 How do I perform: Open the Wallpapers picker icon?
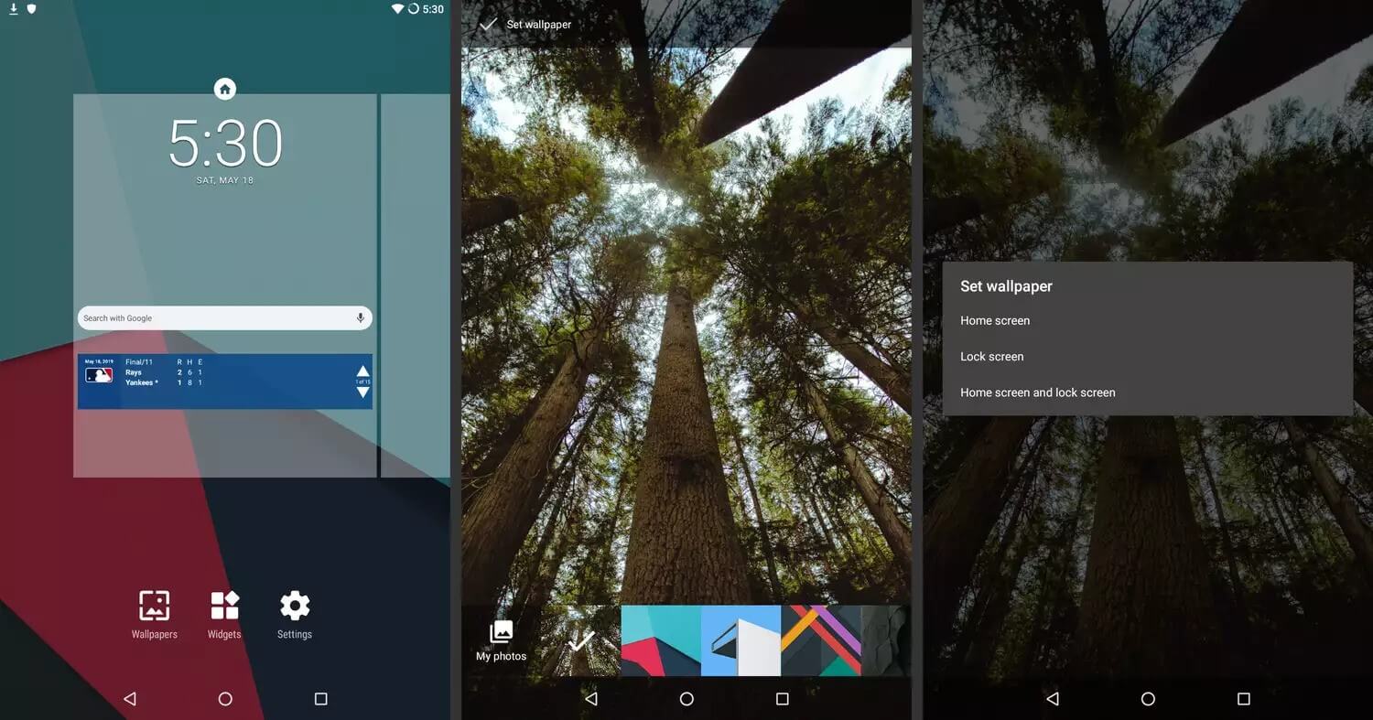(154, 606)
